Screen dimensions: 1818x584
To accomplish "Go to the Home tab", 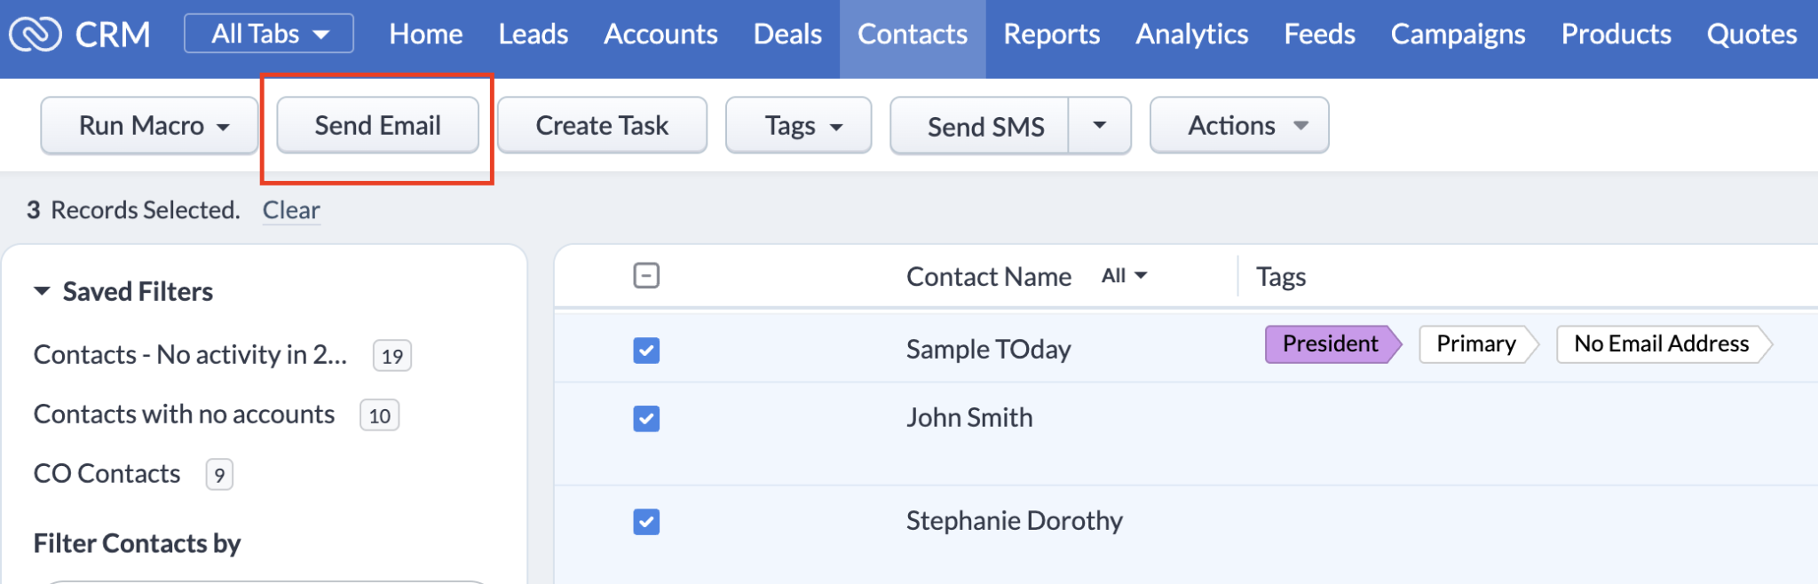I will coord(426,35).
